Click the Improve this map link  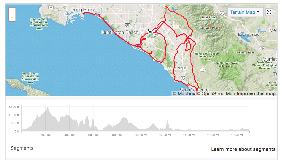coord(256,94)
